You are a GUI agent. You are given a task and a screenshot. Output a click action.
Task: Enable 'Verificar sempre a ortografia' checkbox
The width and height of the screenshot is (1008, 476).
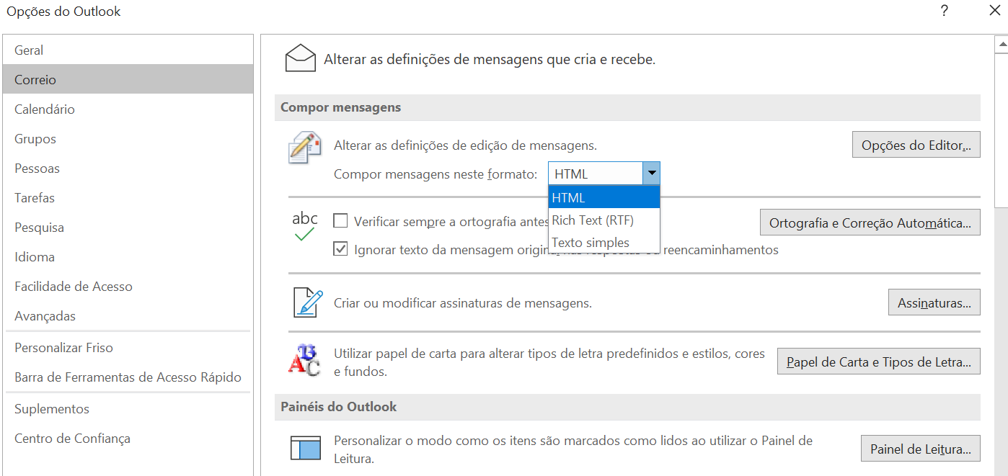[x=340, y=220]
